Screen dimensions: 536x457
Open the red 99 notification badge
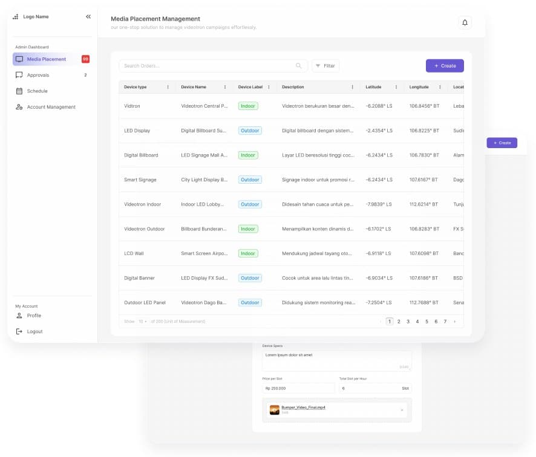pos(85,59)
